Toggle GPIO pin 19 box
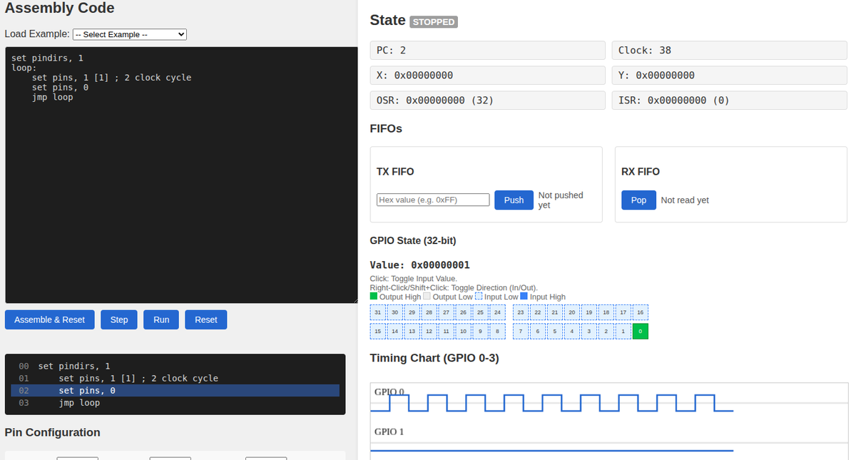This screenshot has width=856, height=460. tap(588, 312)
